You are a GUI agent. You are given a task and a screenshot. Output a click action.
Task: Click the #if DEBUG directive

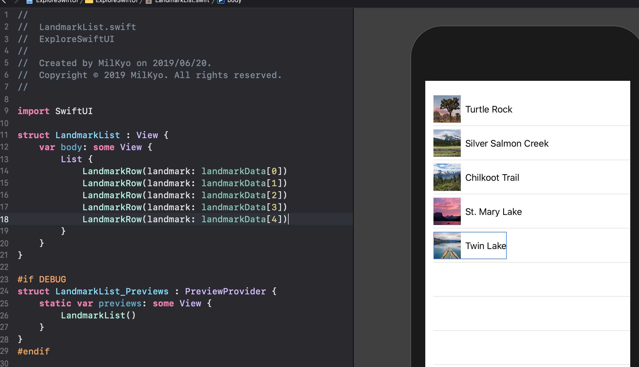coord(42,279)
